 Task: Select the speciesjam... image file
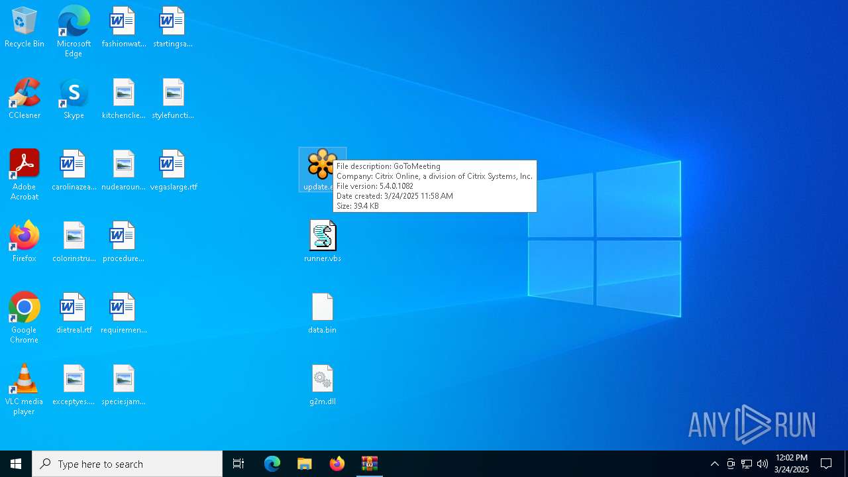[123, 386]
